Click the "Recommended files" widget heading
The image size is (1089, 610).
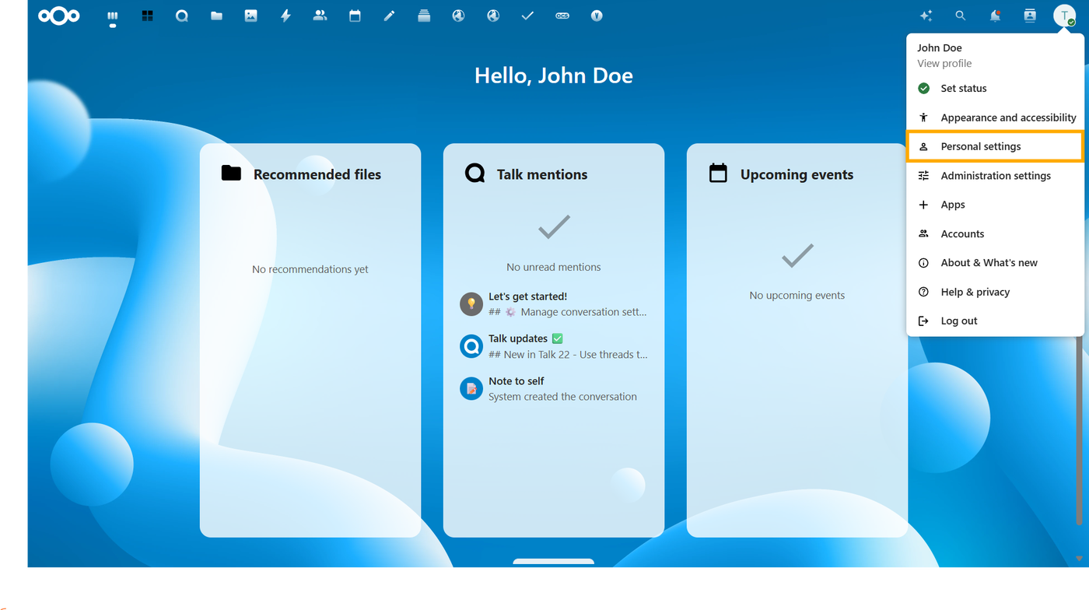coord(317,174)
